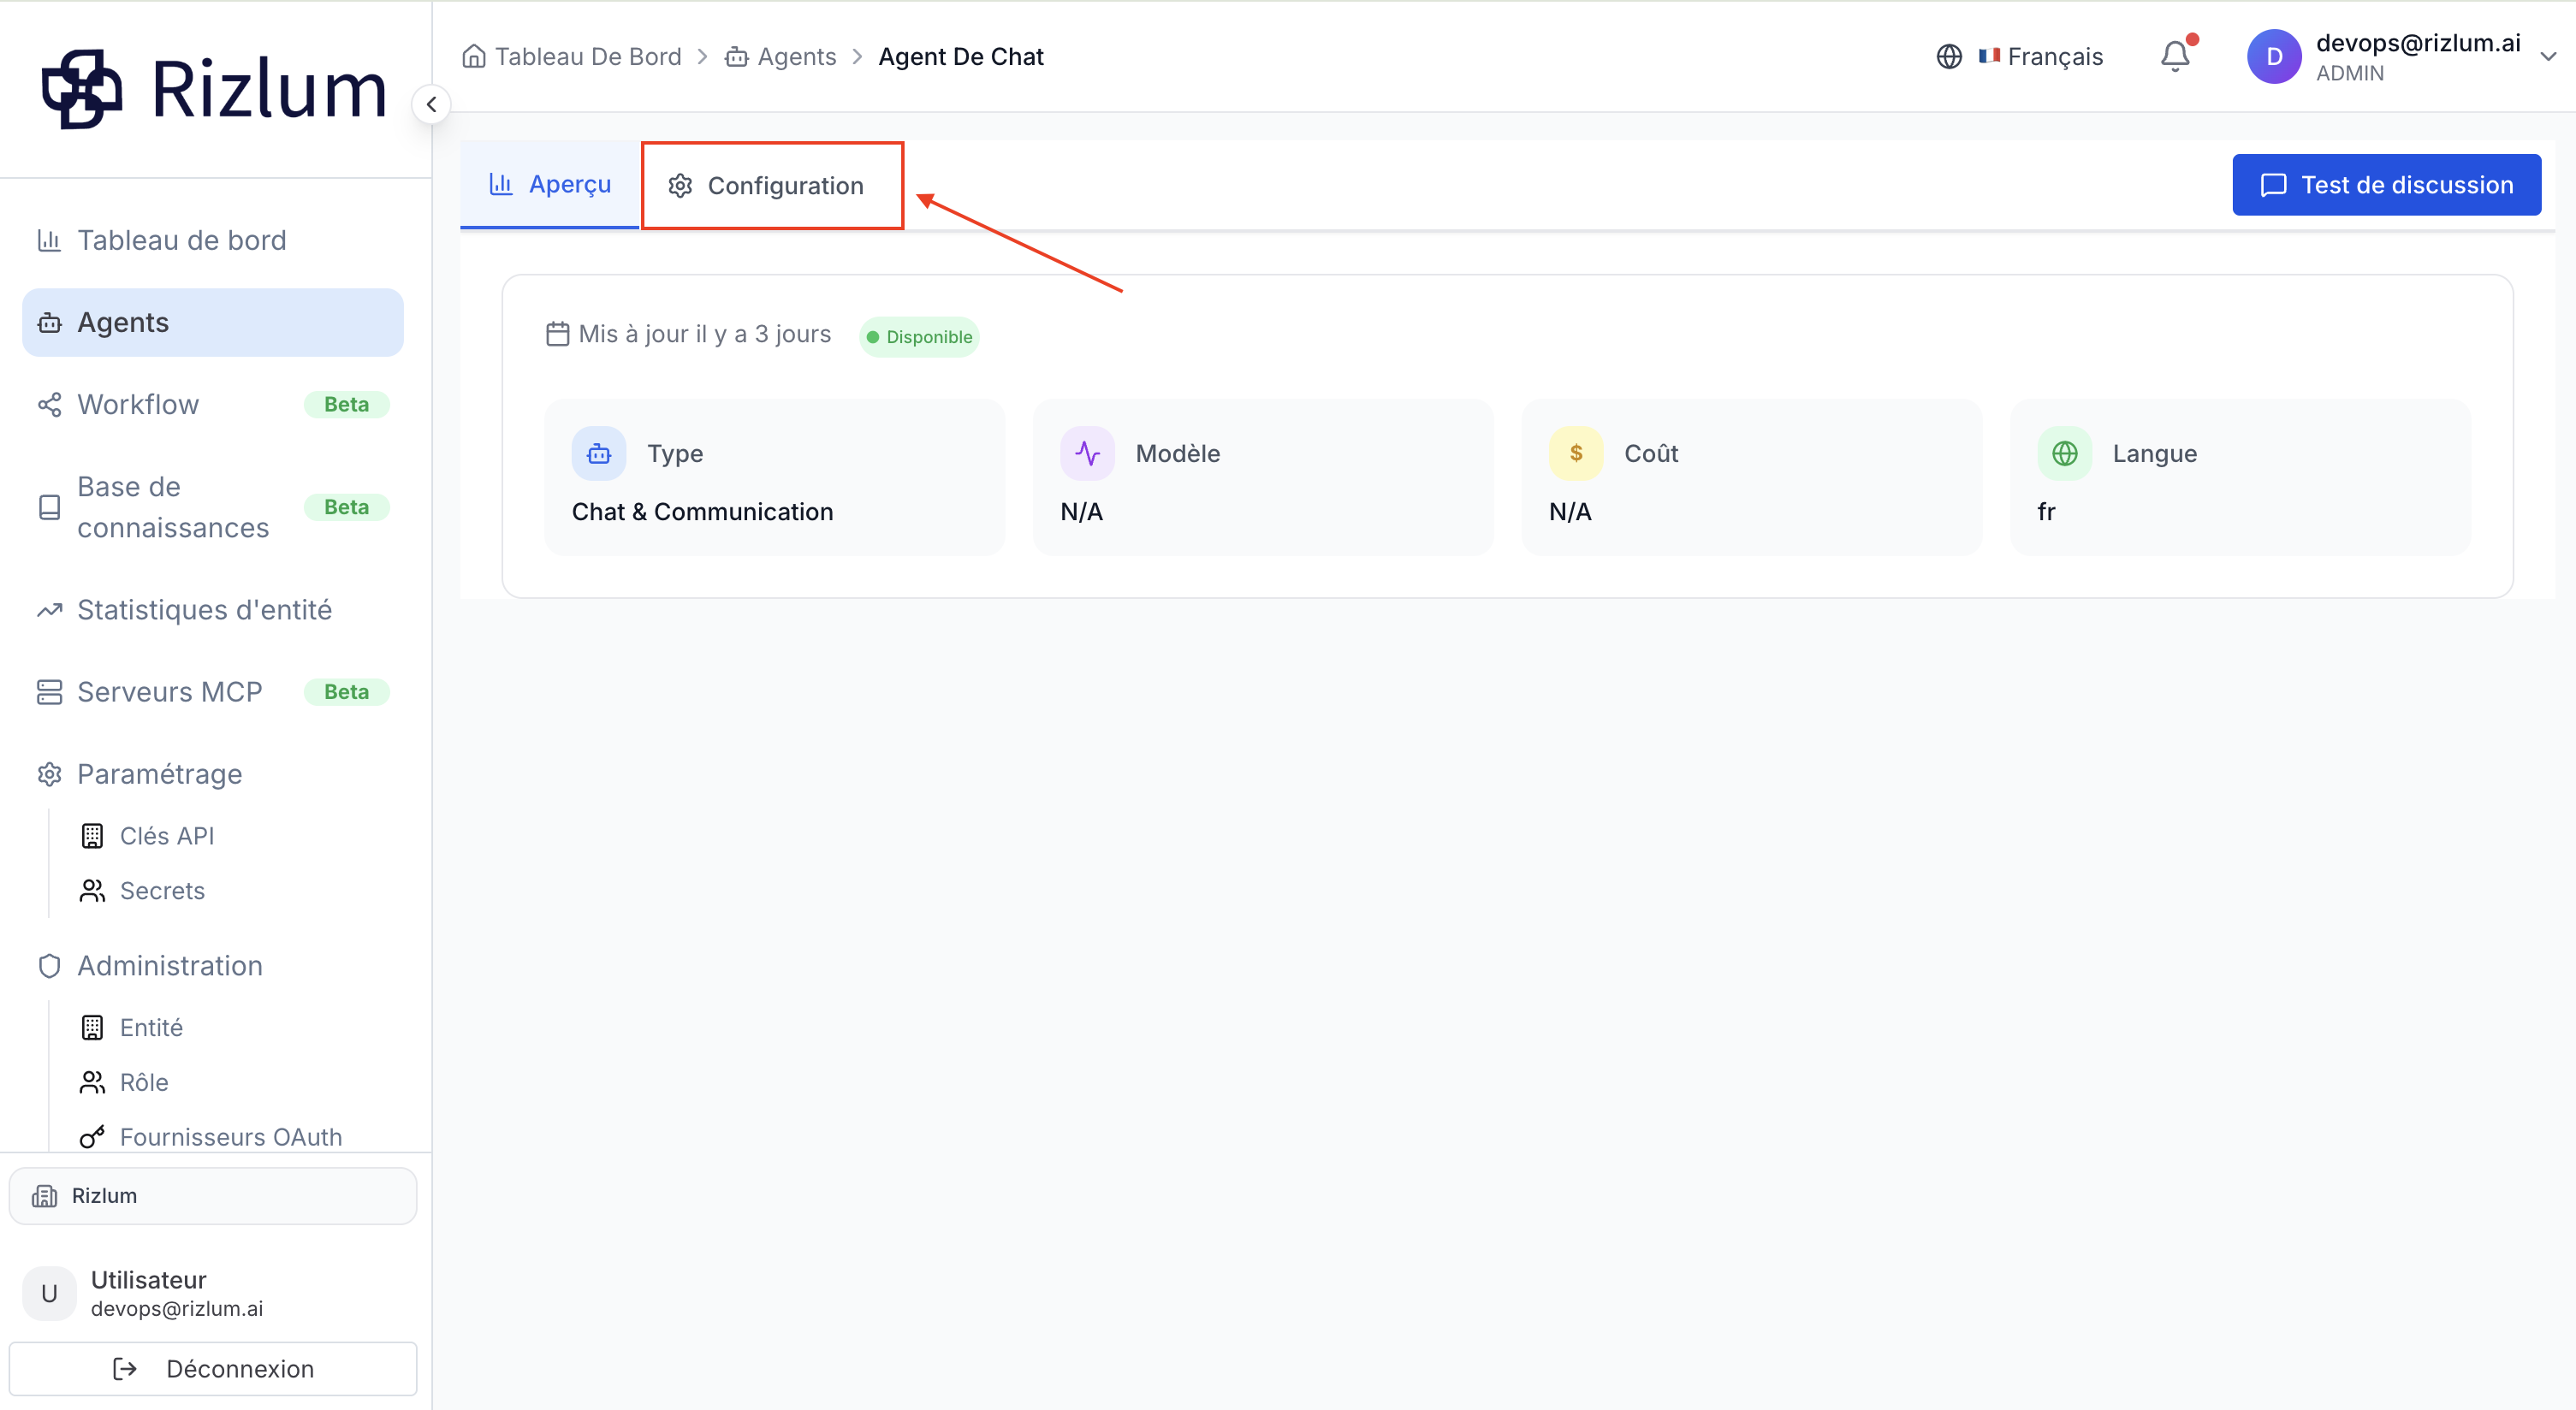Click the robot icon beside Agents in sidebar
The height and width of the screenshot is (1410, 2576).
(x=49, y=323)
